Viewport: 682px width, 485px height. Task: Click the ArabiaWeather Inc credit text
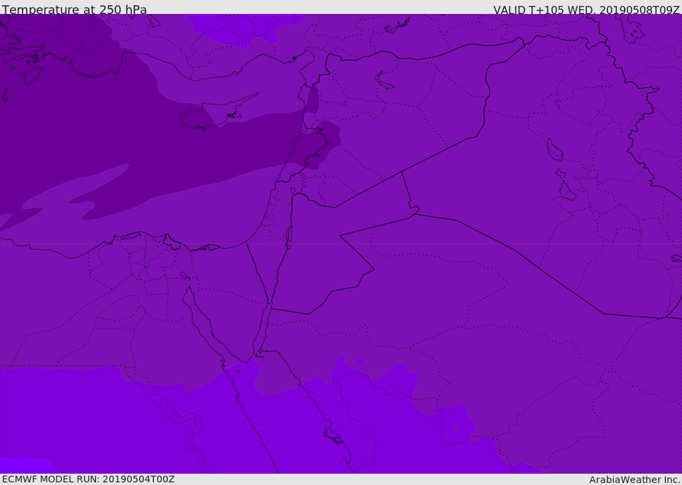pyautogui.click(x=634, y=480)
